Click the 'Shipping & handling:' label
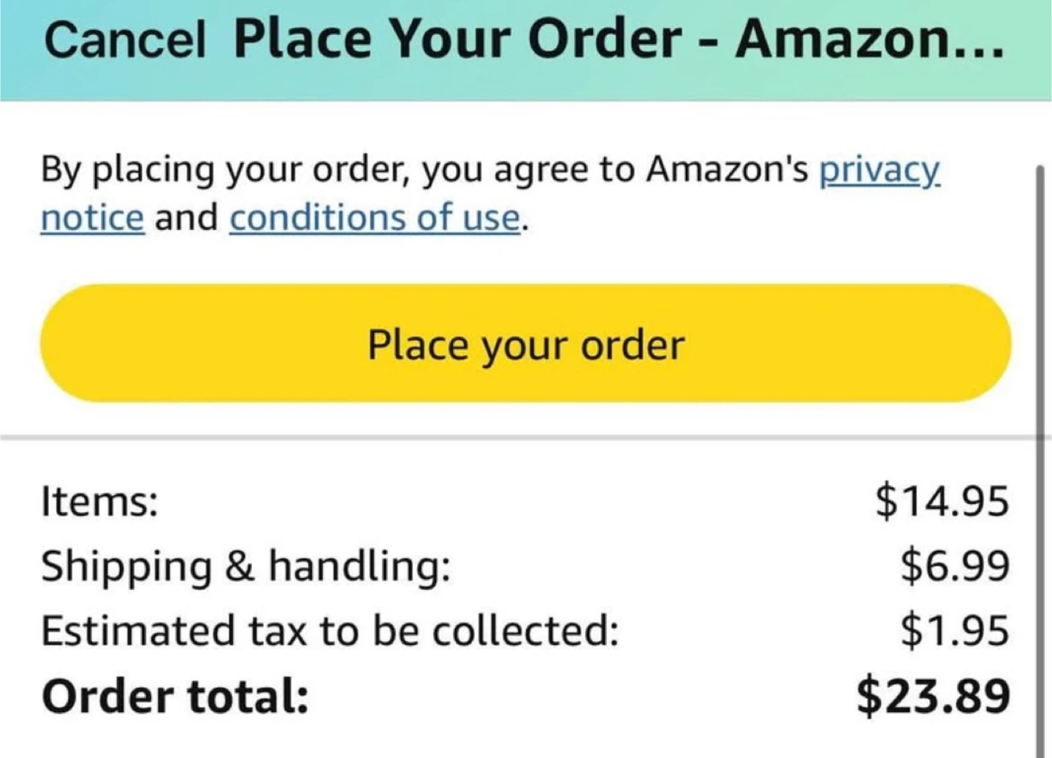This screenshot has height=758, width=1052. tap(245, 566)
